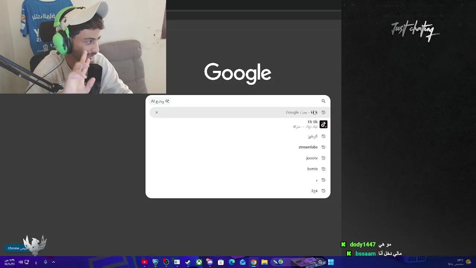Open the weather widget showing 28°C
476x268 pixels.
(460, 262)
